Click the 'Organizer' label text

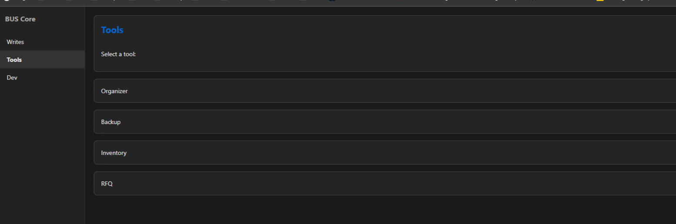(114, 91)
